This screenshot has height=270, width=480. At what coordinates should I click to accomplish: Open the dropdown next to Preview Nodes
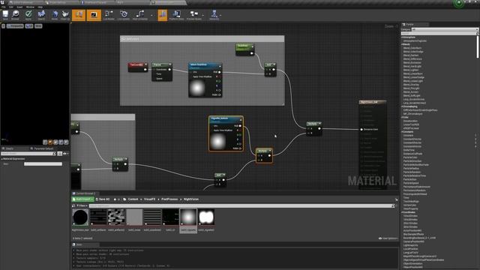(x=203, y=15)
